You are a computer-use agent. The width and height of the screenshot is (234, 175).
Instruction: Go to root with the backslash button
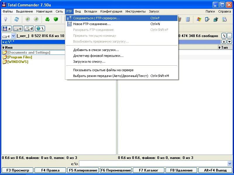point(224,36)
